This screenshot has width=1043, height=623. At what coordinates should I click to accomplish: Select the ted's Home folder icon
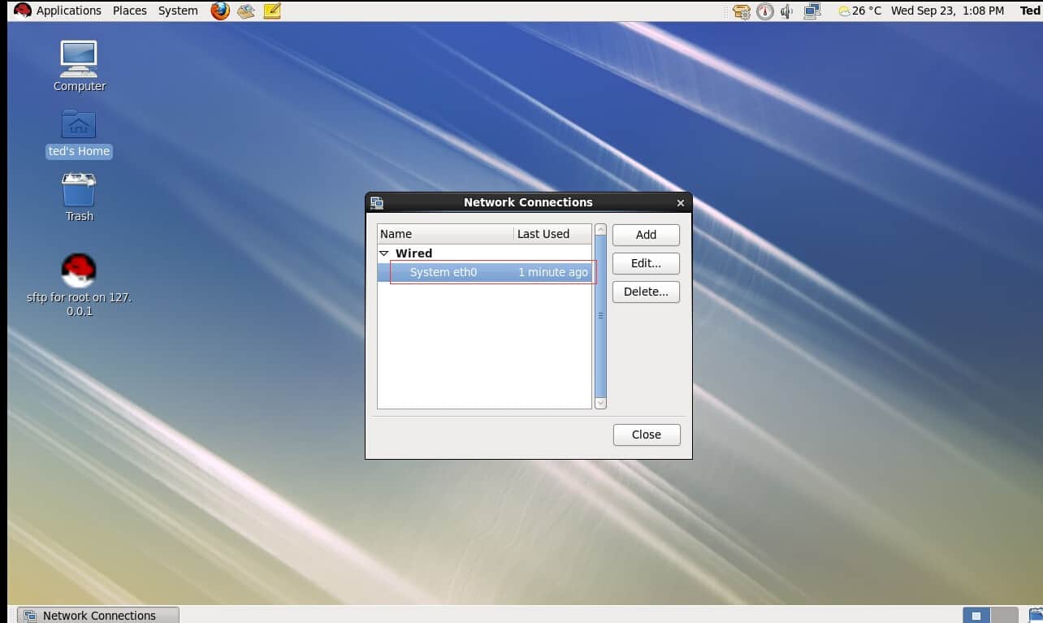(x=79, y=126)
